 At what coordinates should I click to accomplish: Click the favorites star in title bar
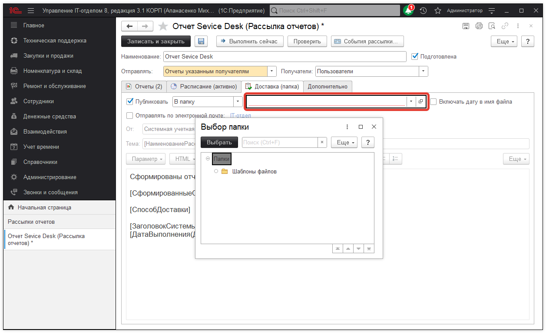437,10
